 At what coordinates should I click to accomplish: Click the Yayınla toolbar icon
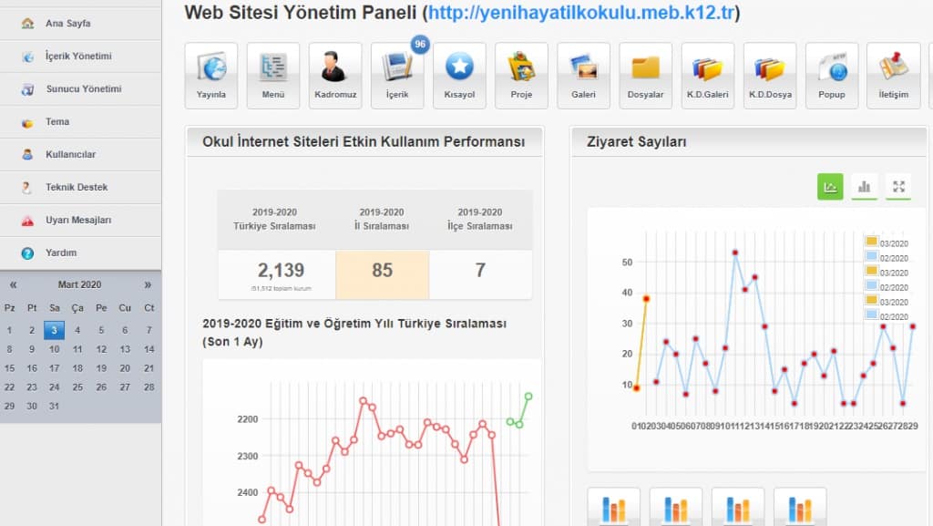coord(211,75)
